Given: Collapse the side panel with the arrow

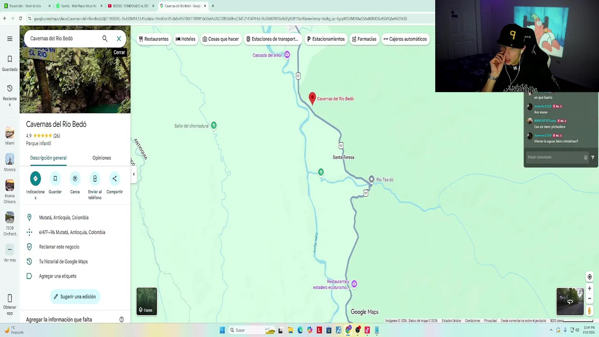Looking at the screenshot, I should (133, 174).
